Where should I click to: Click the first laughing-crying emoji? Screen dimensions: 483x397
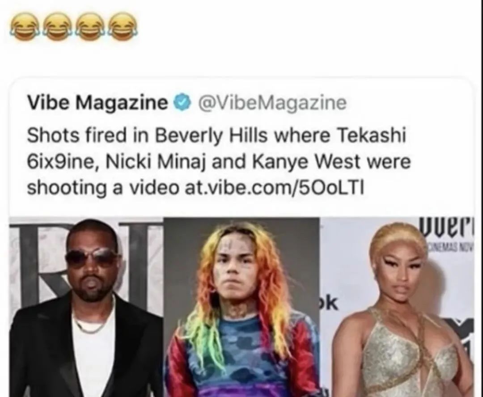point(23,27)
